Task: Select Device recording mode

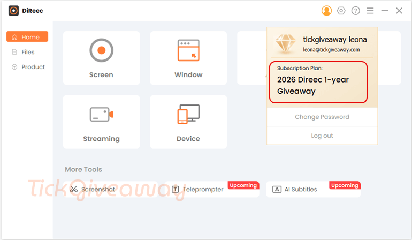Action: click(x=188, y=122)
